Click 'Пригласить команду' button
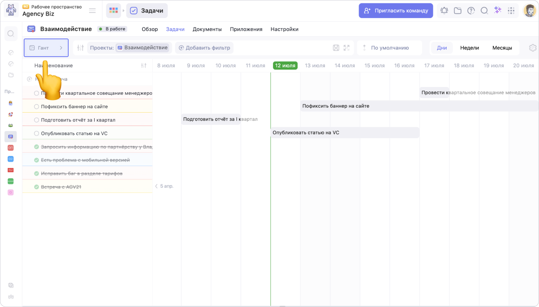The width and height of the screenshot is (539, 307). click(396, 11)
